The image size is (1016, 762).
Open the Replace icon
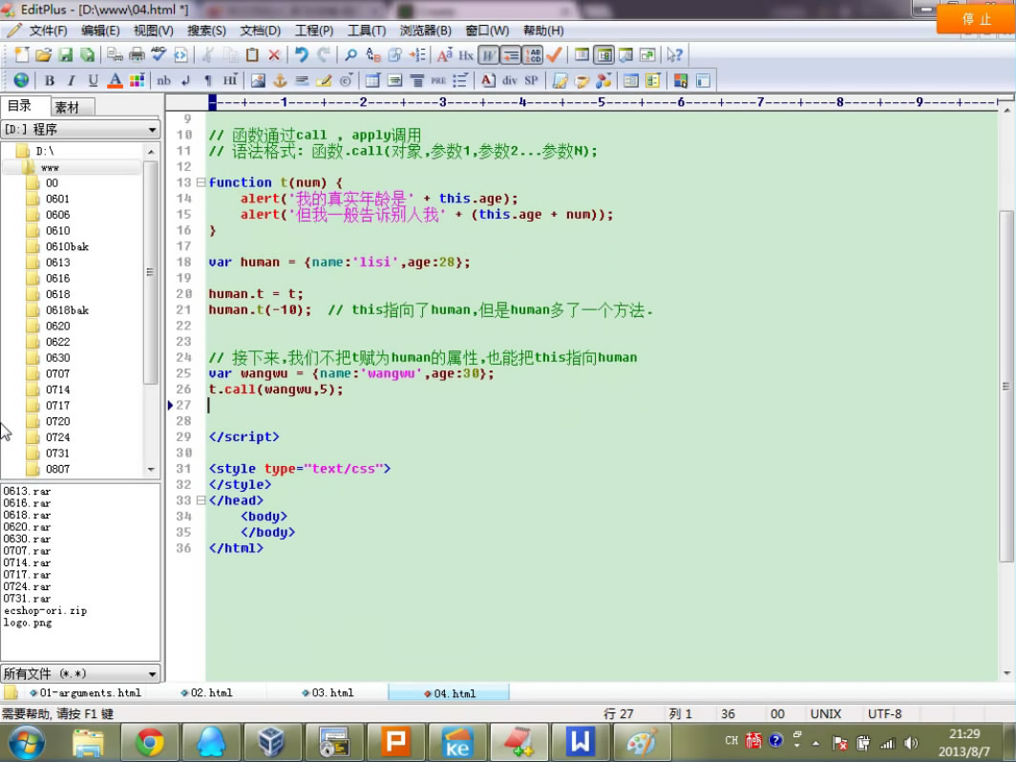click(373, 55)
